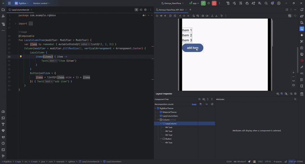The image size is (305, 164).
Task: Add new device tab with plus icon
Action: 190,10
